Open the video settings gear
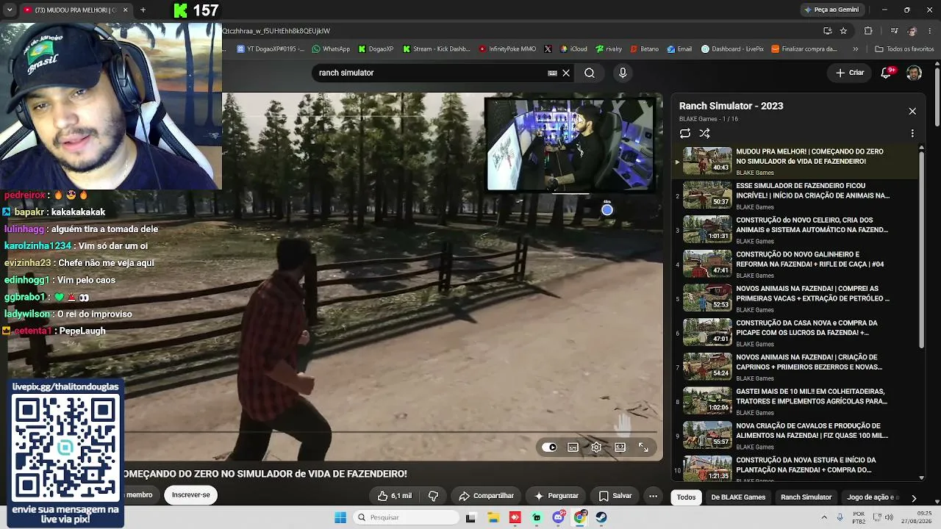Screen dimensions: 941x529 point(596,447)
